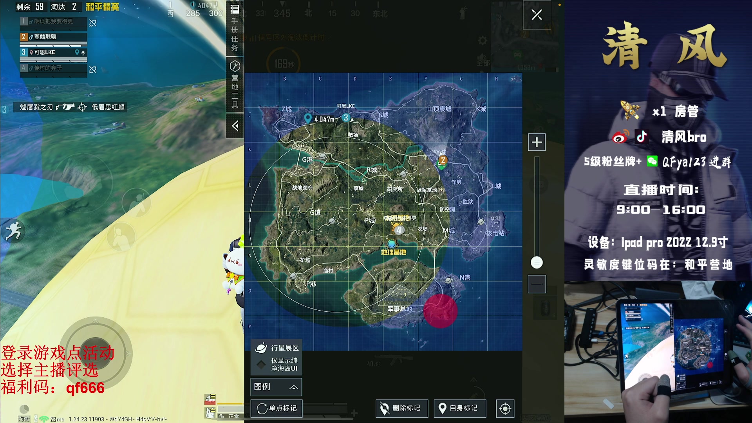Adjust the map zoom slider handle
Screen dimensions: 752x423
[x=537, y=262]
